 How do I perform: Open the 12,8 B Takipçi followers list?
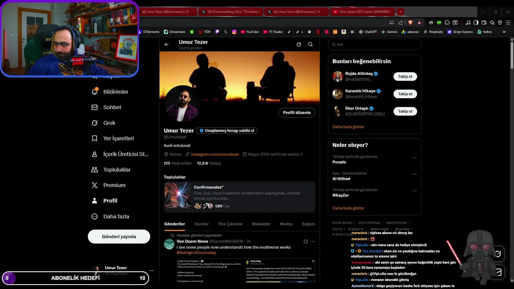pos(209,163)
